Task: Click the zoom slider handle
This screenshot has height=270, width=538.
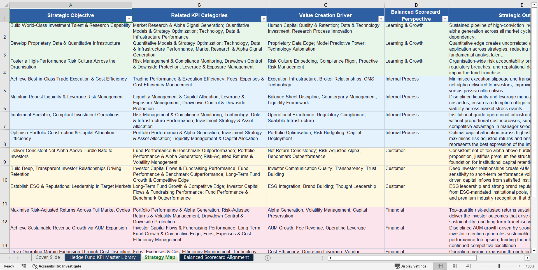Action: [499, 266]
